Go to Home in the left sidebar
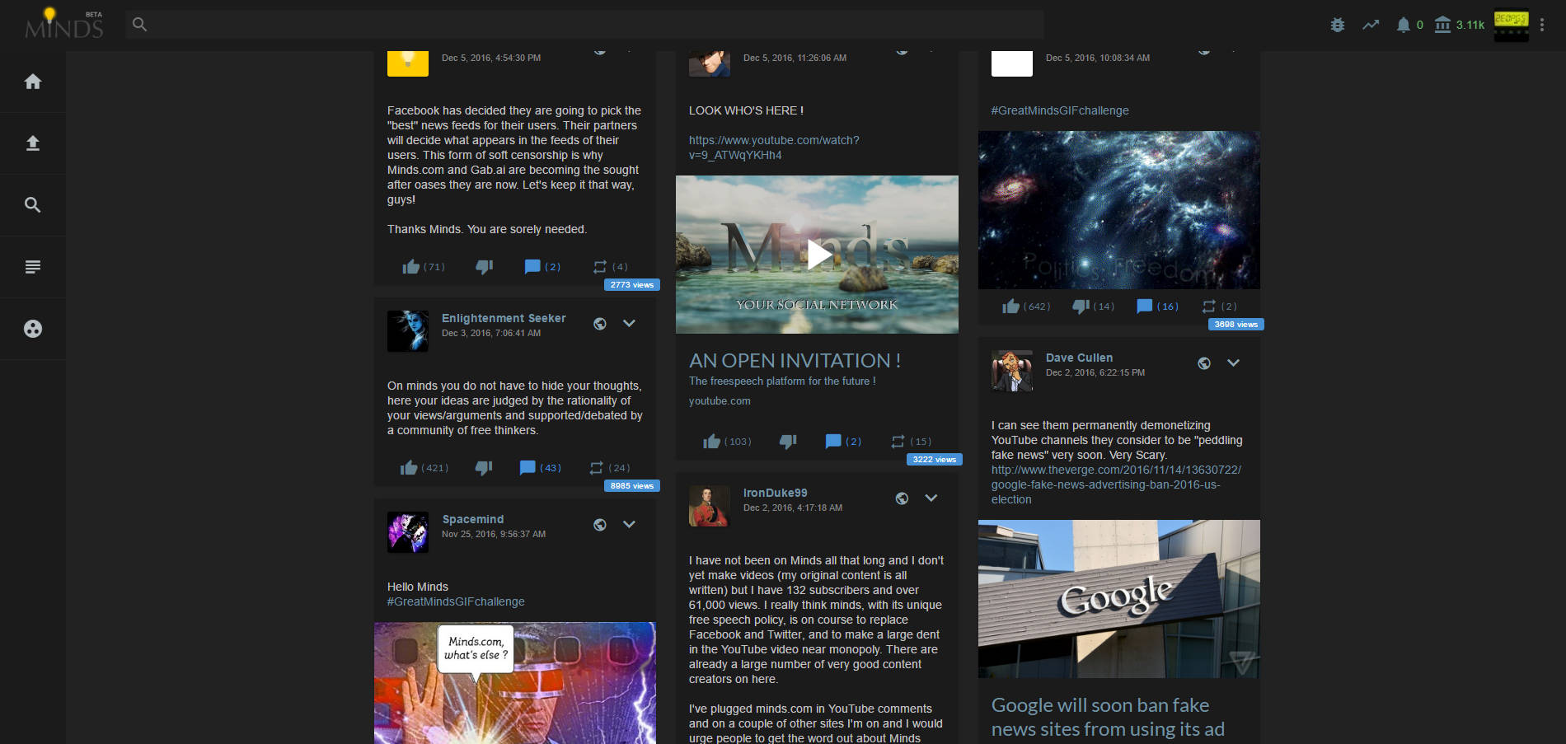Viewport: 1566px width, 744px height. tap(33, 82)
